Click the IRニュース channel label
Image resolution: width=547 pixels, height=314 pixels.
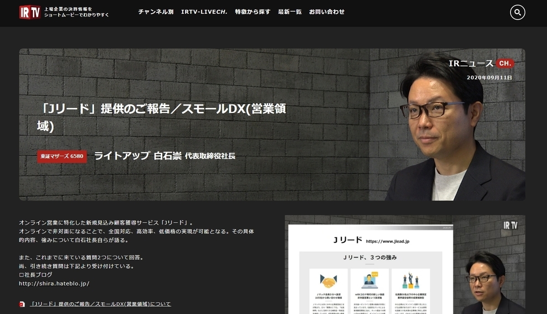click(x=471, y=63)
